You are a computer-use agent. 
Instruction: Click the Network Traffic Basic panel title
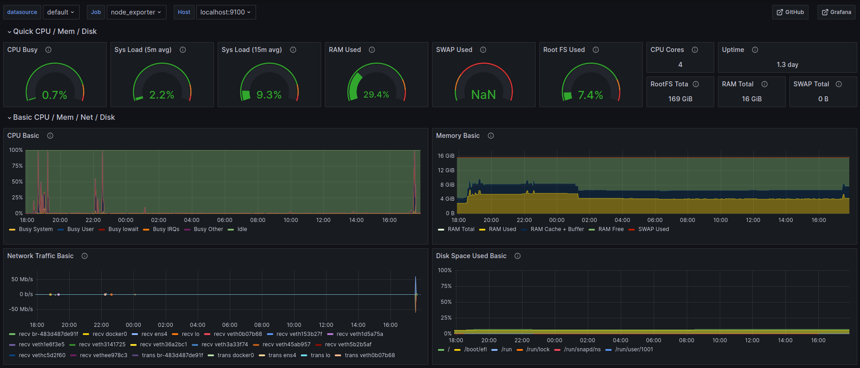40,256
